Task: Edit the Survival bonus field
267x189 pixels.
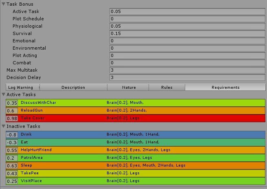Action: (187, 33)
